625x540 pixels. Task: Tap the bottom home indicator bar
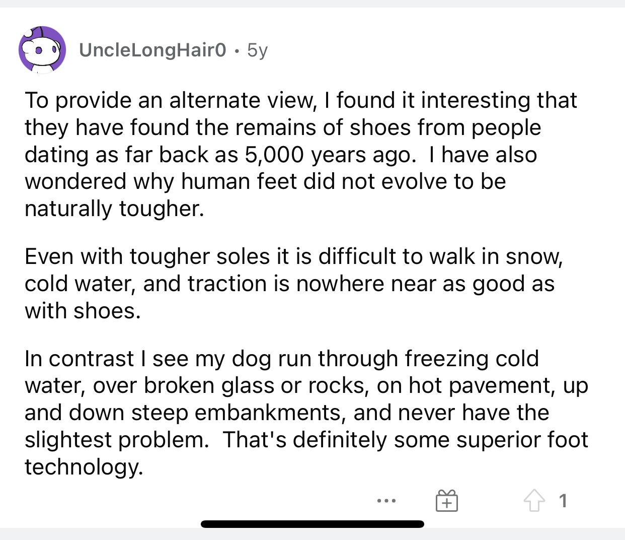(312, 524)
